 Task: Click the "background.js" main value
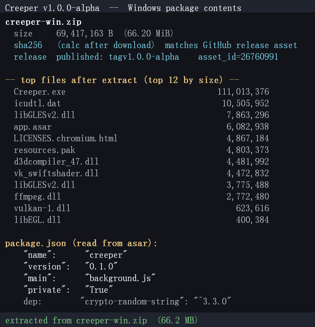[x=120, y=278]
